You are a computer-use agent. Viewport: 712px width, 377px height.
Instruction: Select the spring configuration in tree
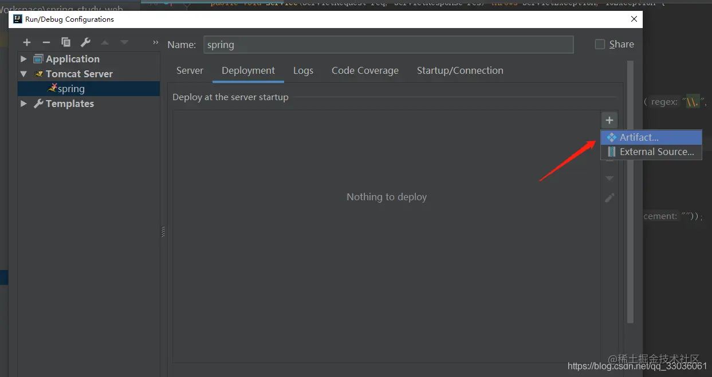[x=89, y=89]
